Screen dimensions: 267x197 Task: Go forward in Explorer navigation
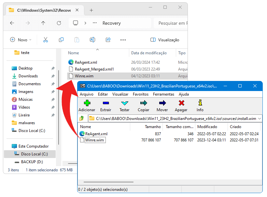pyautogui.click(x=28, y=23)
